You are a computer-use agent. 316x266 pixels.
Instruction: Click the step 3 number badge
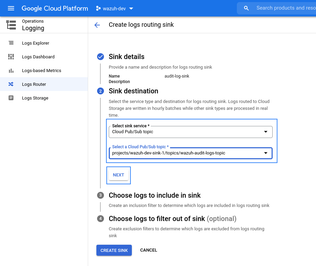pyautogui.click(x=101, y=195)
